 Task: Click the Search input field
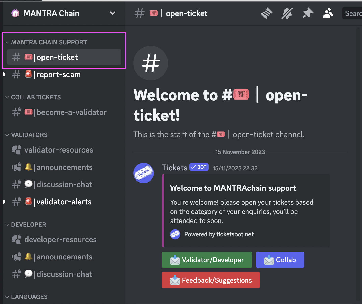353,13
